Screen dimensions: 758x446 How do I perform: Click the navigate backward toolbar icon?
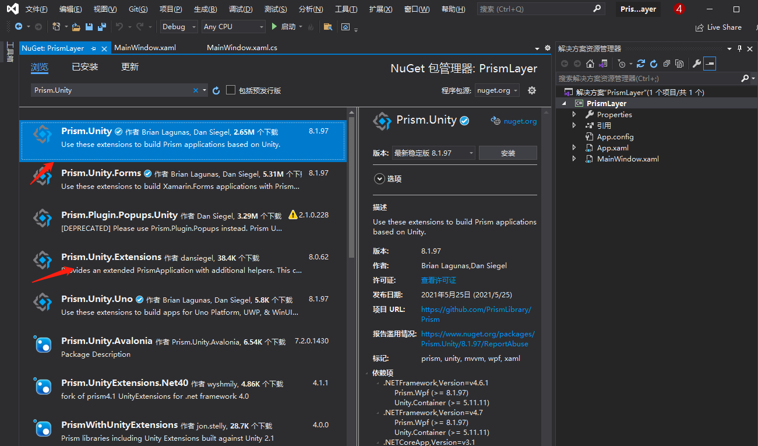tap(19, 27)
